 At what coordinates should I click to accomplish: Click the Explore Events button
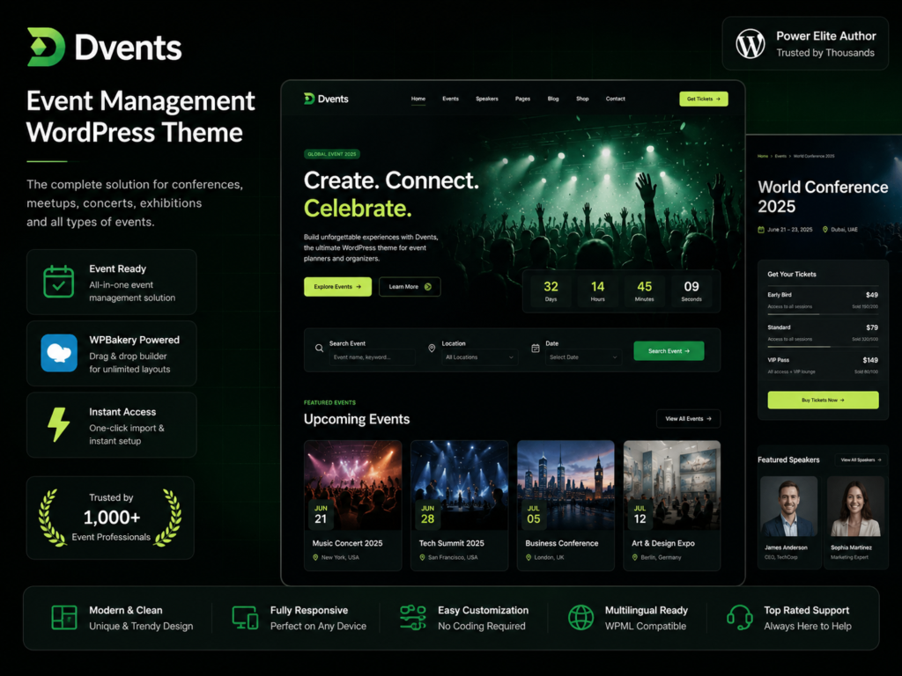pos(337,287)
